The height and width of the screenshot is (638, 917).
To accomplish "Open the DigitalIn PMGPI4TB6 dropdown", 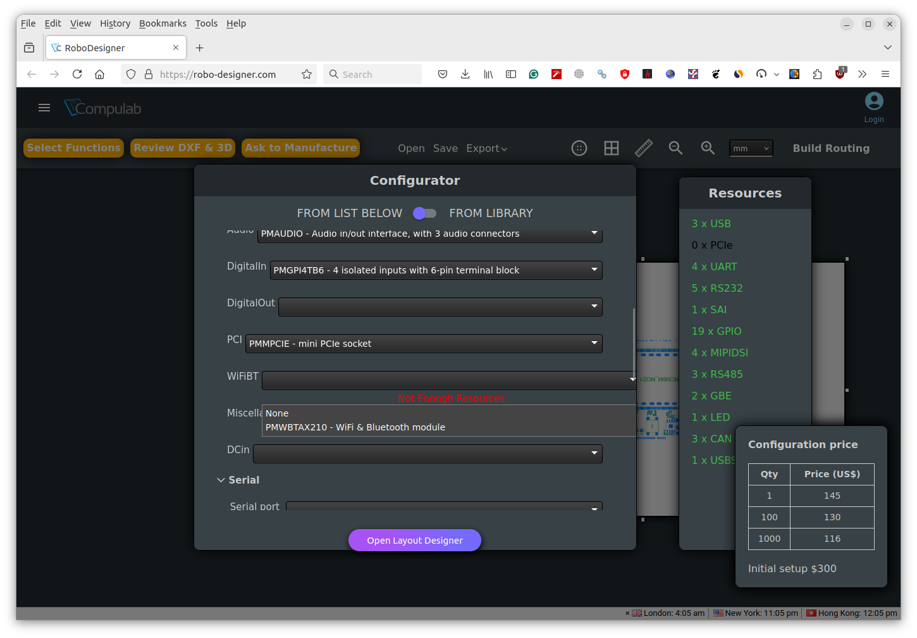I will (x=436, y=270).
